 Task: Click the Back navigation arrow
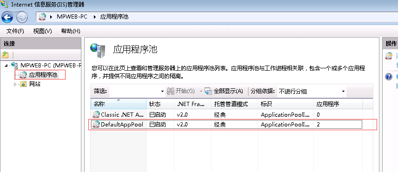[7, 18]
